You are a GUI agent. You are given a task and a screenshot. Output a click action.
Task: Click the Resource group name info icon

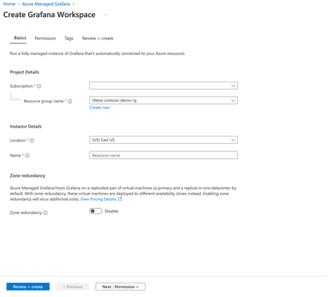(70, 101)
